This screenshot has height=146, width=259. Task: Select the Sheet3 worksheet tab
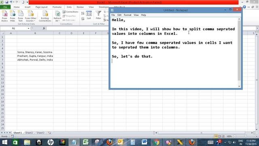[x=40, y=133]
